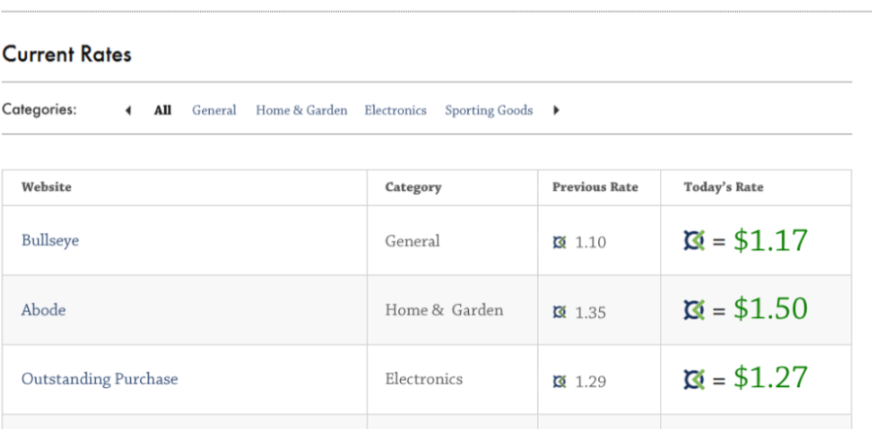This screenshot has width=872, height=429.
Task: Filter rates by General category
Action: (x=214, y=111)
